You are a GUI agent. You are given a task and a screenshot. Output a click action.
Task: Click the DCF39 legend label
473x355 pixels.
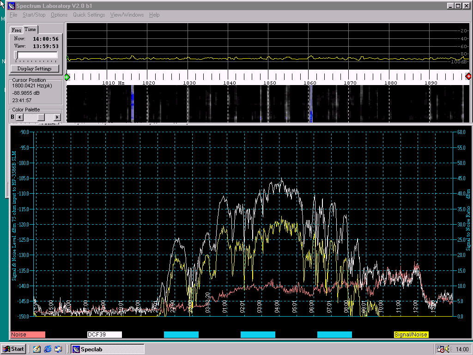104,335
